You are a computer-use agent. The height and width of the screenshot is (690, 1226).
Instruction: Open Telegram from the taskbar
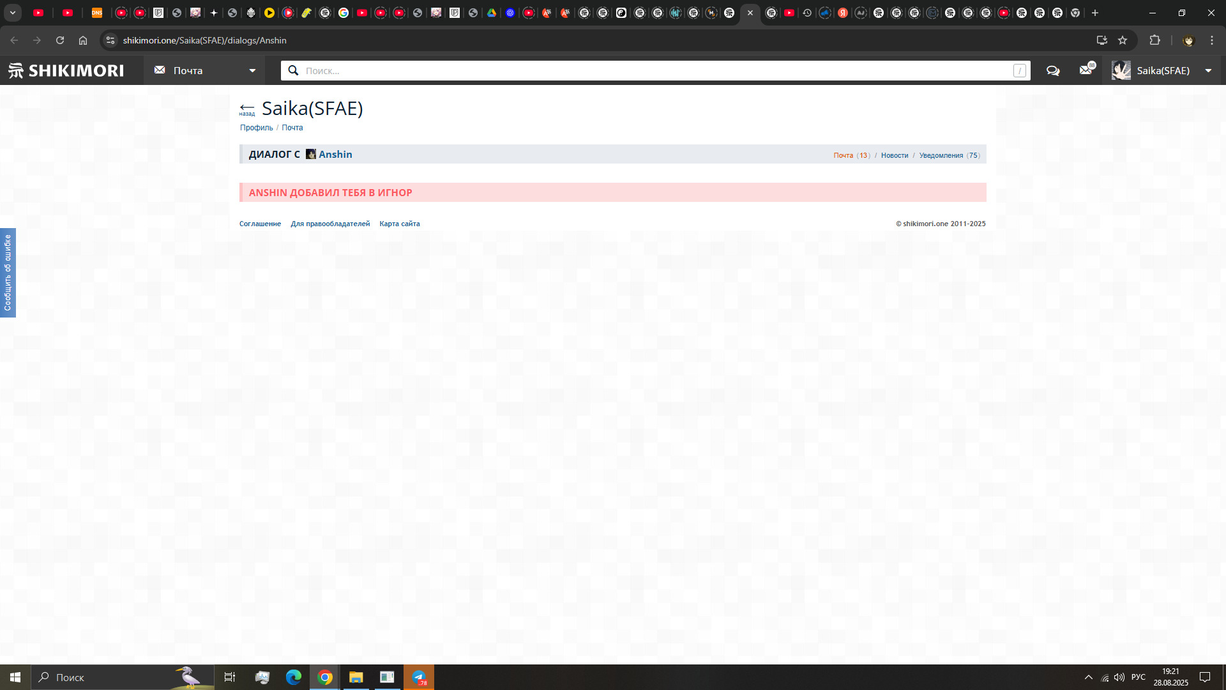pyautogui.click(x=419, y=677)
